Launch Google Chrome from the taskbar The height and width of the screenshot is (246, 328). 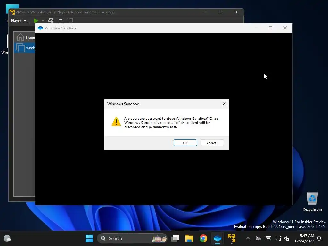203,238
